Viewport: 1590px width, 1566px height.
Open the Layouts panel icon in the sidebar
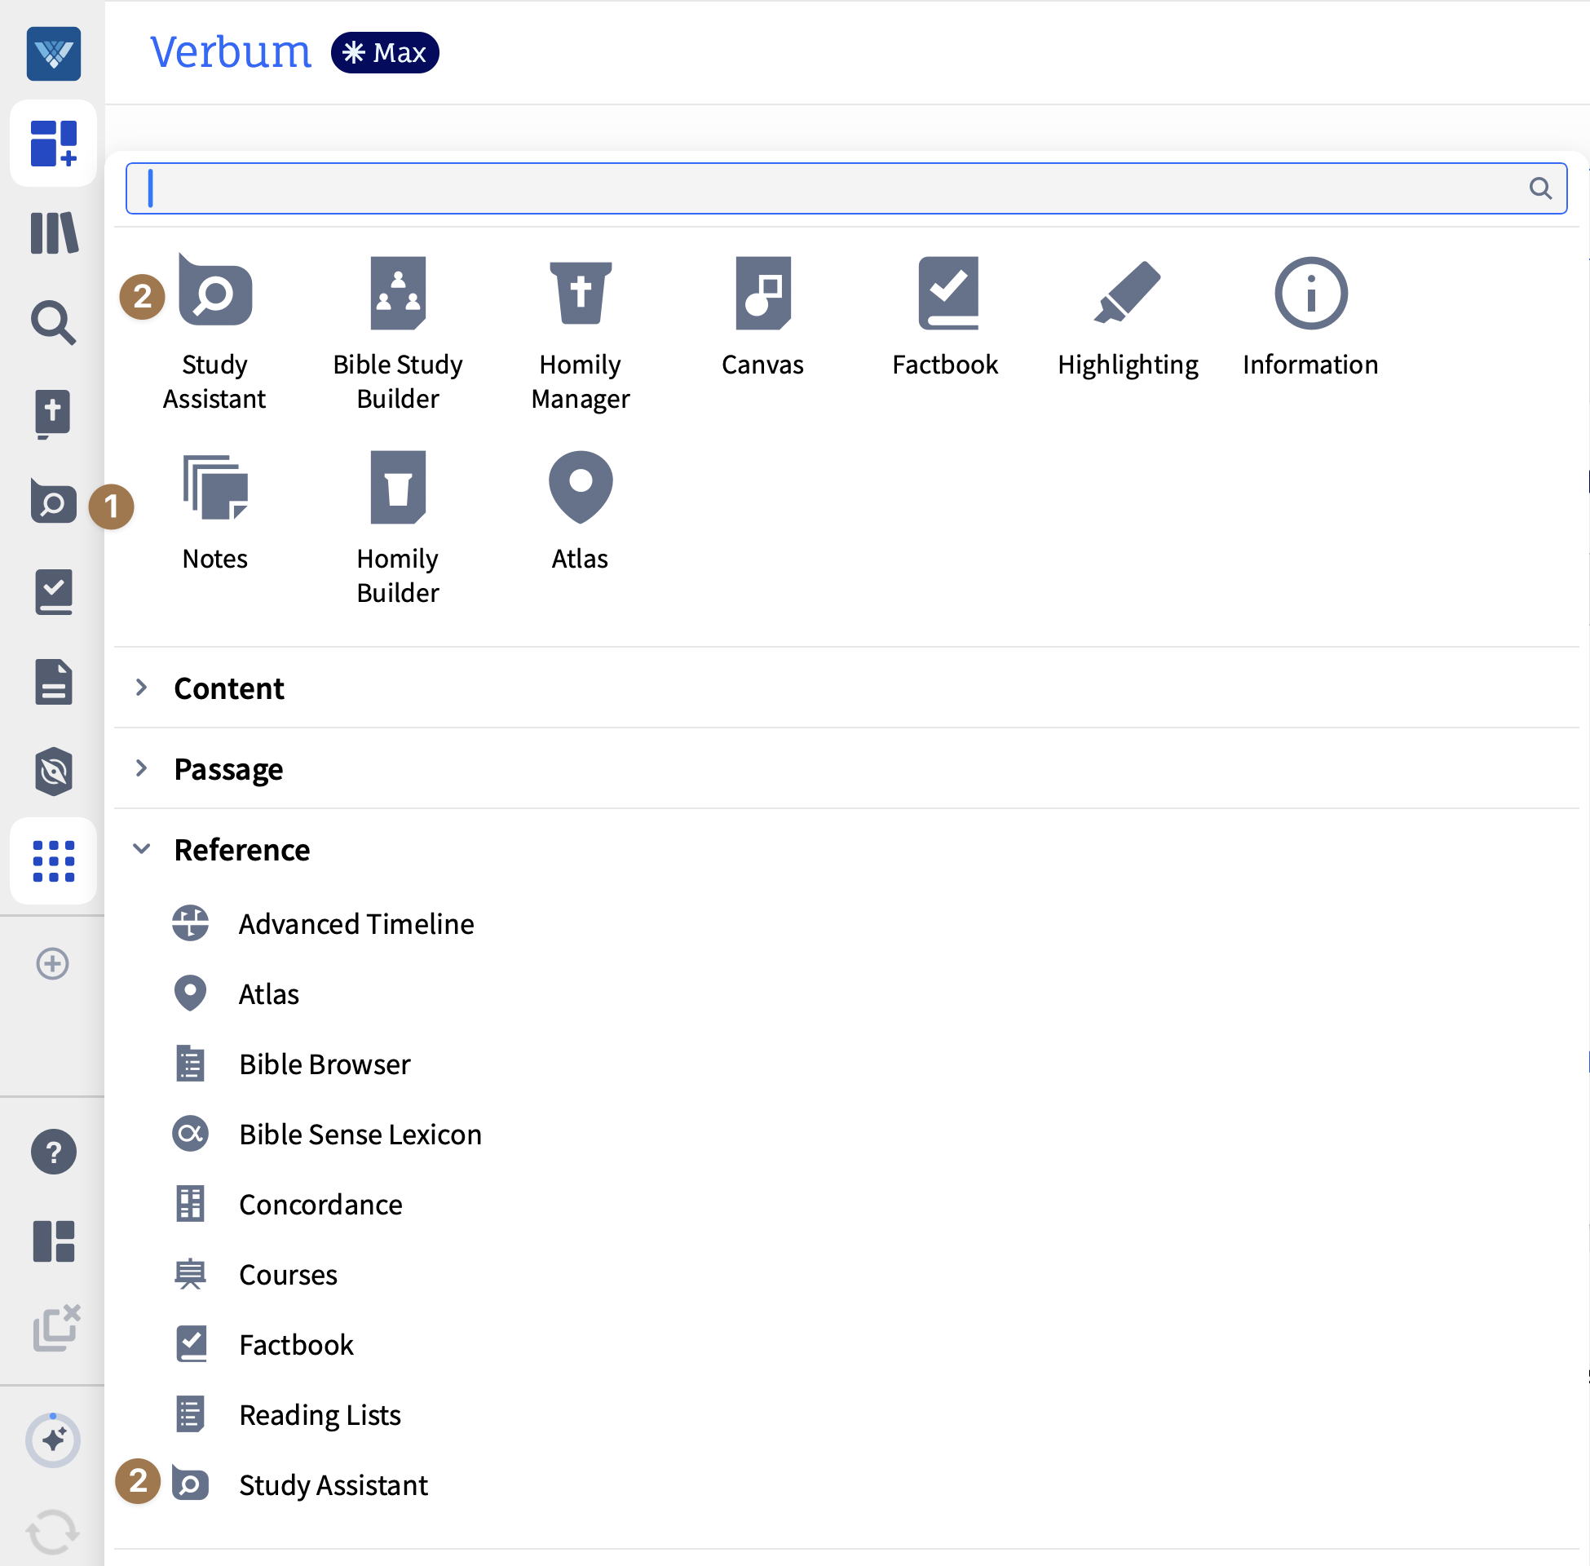[54, 1241]
